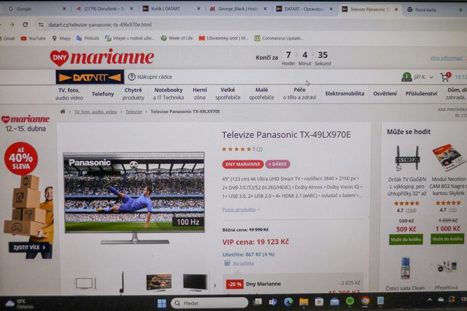This screenshot has height=311, width=467.
Task: Switch to the Nová karta tab
Action: (433, 9)
